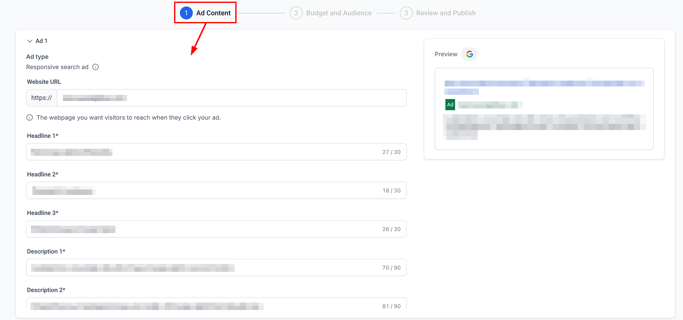Click the 'Preview' label
Image resolution: width=683 pixels, height=320 pixels.
446,54
